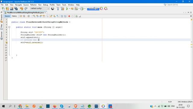Open Firefox from the taskbar
Screen dimensions: 193x109
[x=55, y=106]
